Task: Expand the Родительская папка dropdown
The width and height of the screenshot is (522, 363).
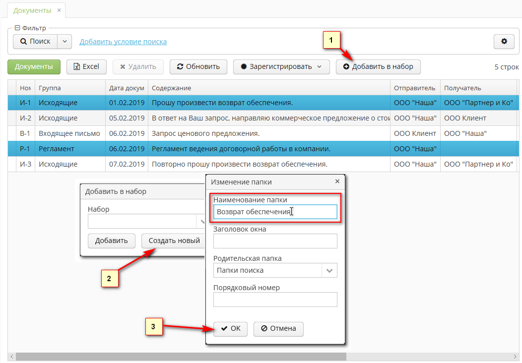Action: tap(330, 270)
